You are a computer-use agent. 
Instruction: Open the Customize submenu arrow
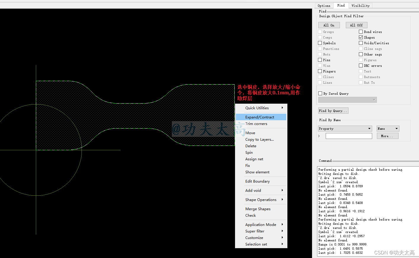point(282,238)
